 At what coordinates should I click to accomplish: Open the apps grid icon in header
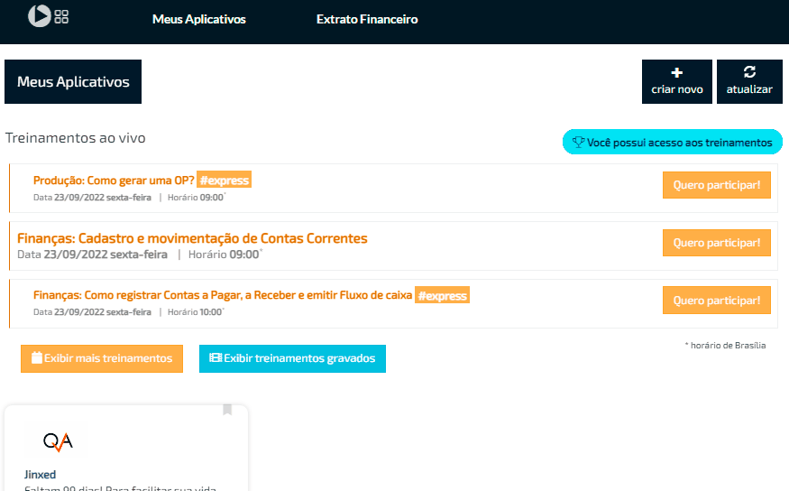[61, 16]
